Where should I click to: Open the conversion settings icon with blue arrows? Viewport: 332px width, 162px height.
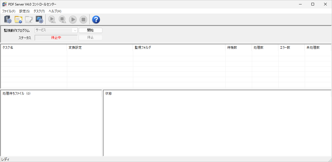coord(40,19)
